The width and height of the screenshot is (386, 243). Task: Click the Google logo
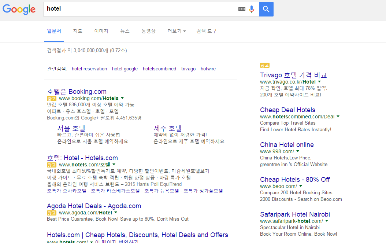point(19,10)
